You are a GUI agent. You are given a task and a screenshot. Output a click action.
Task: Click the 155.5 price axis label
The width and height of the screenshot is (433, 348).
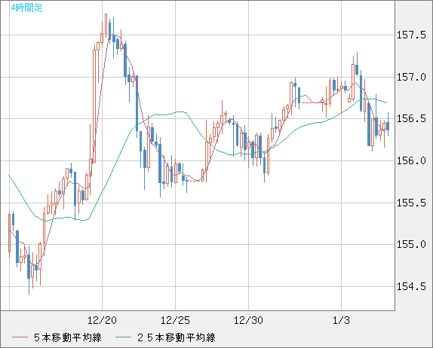[x=411, y=203]
